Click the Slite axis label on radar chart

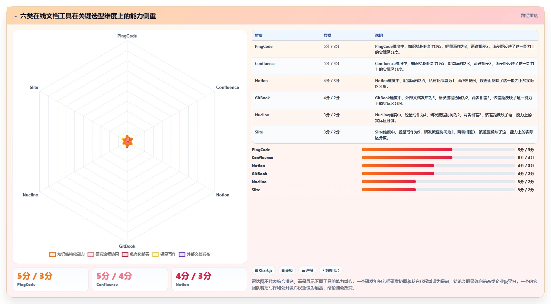pyautogui.click(x=34, y=87)
